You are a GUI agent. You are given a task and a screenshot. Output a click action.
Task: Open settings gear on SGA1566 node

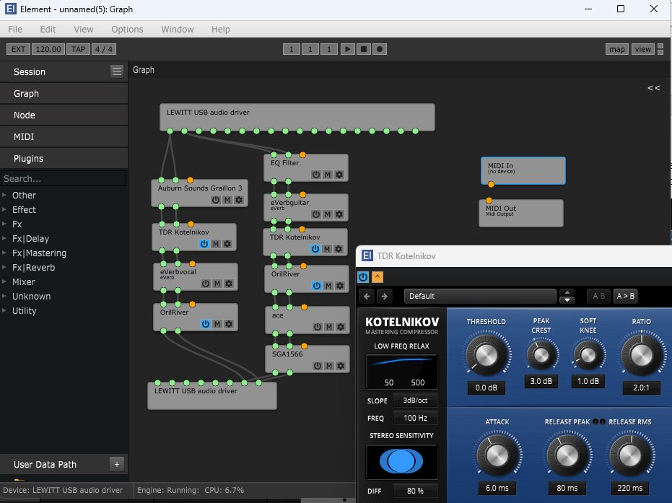[340, 366]
